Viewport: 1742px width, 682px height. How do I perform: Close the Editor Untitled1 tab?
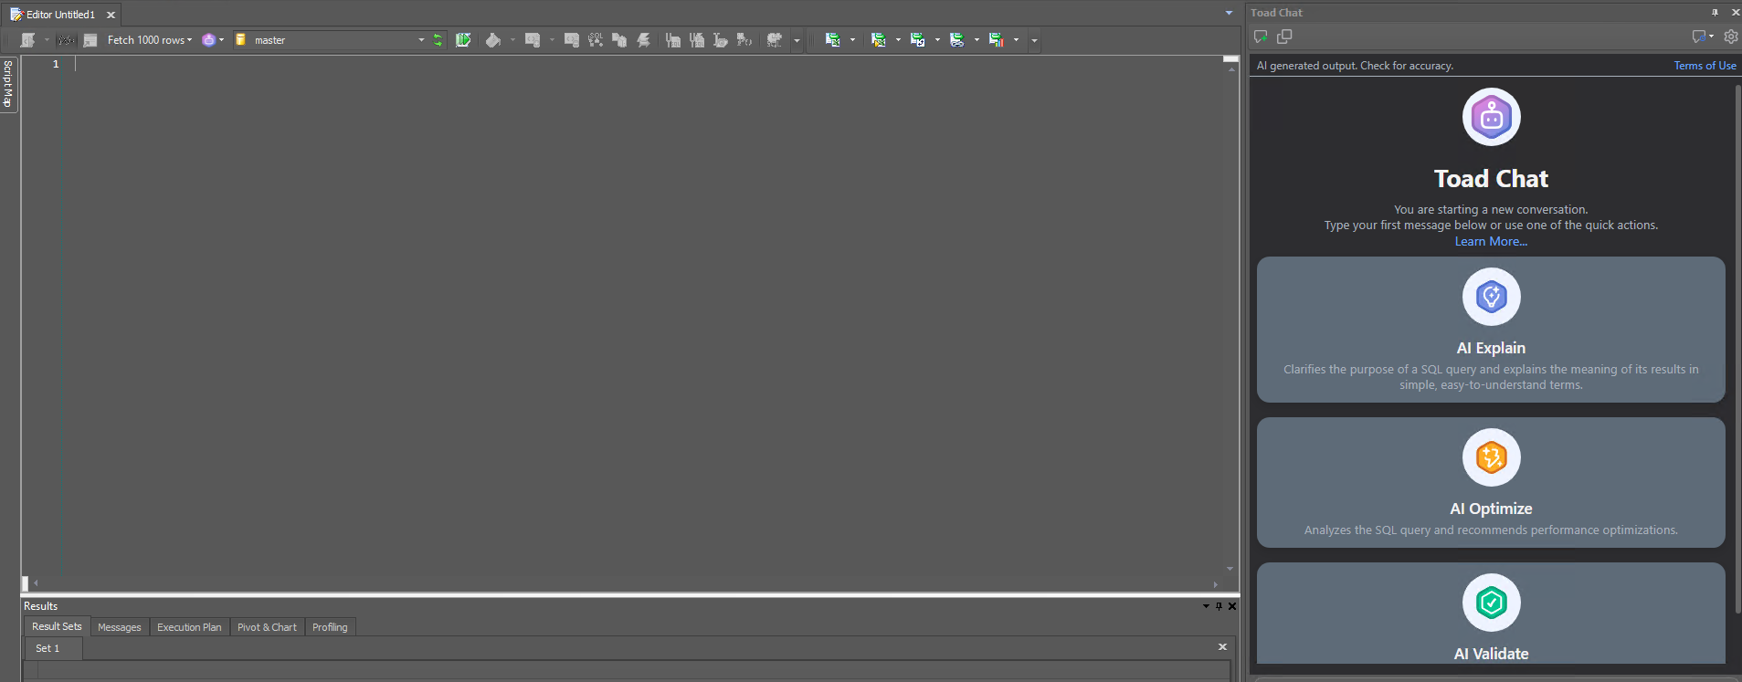(111, 15)
